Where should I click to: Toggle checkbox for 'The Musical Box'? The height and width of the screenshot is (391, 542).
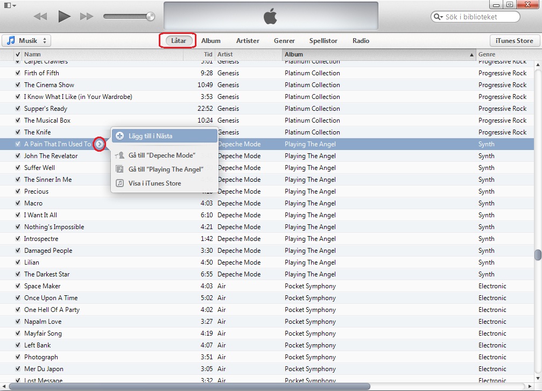click(18, 120)
